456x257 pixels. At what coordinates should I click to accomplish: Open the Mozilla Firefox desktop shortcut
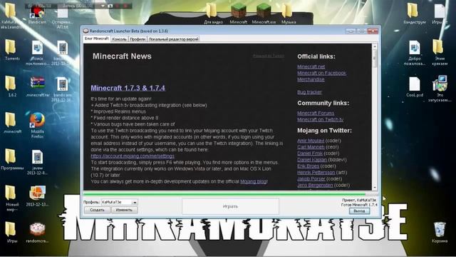click(x=37, y=126)
